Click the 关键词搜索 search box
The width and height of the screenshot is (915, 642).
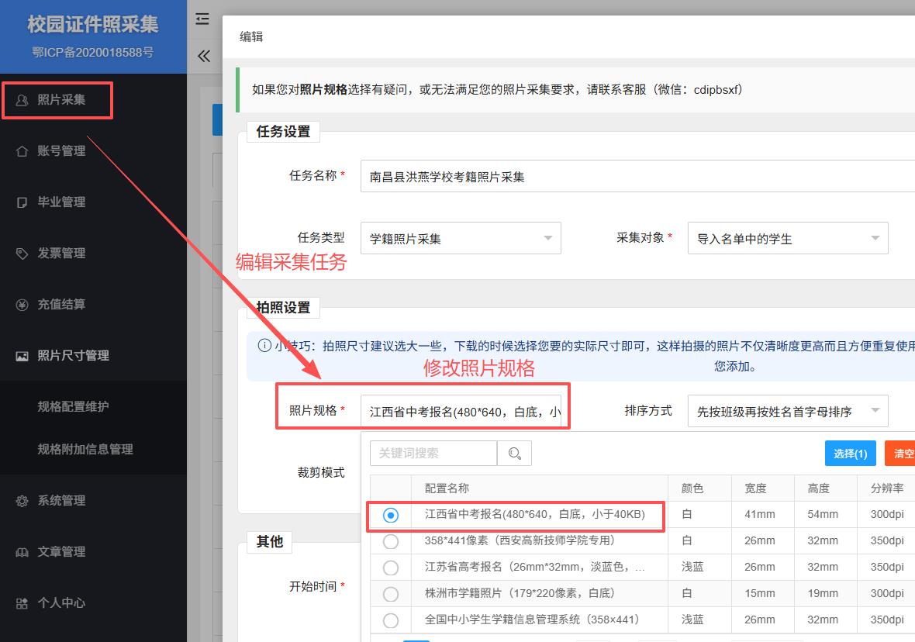tap(433, 454)
